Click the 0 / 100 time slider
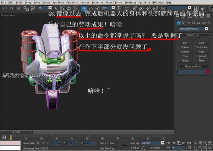 click(x=16, y=133)
